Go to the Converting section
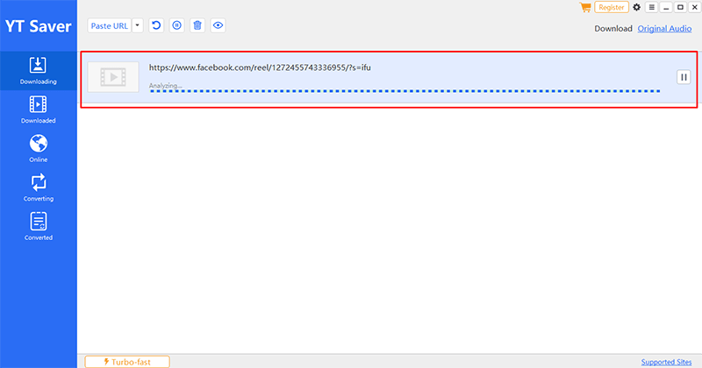This screenshot has height=368, width=702. coord(38,188)
